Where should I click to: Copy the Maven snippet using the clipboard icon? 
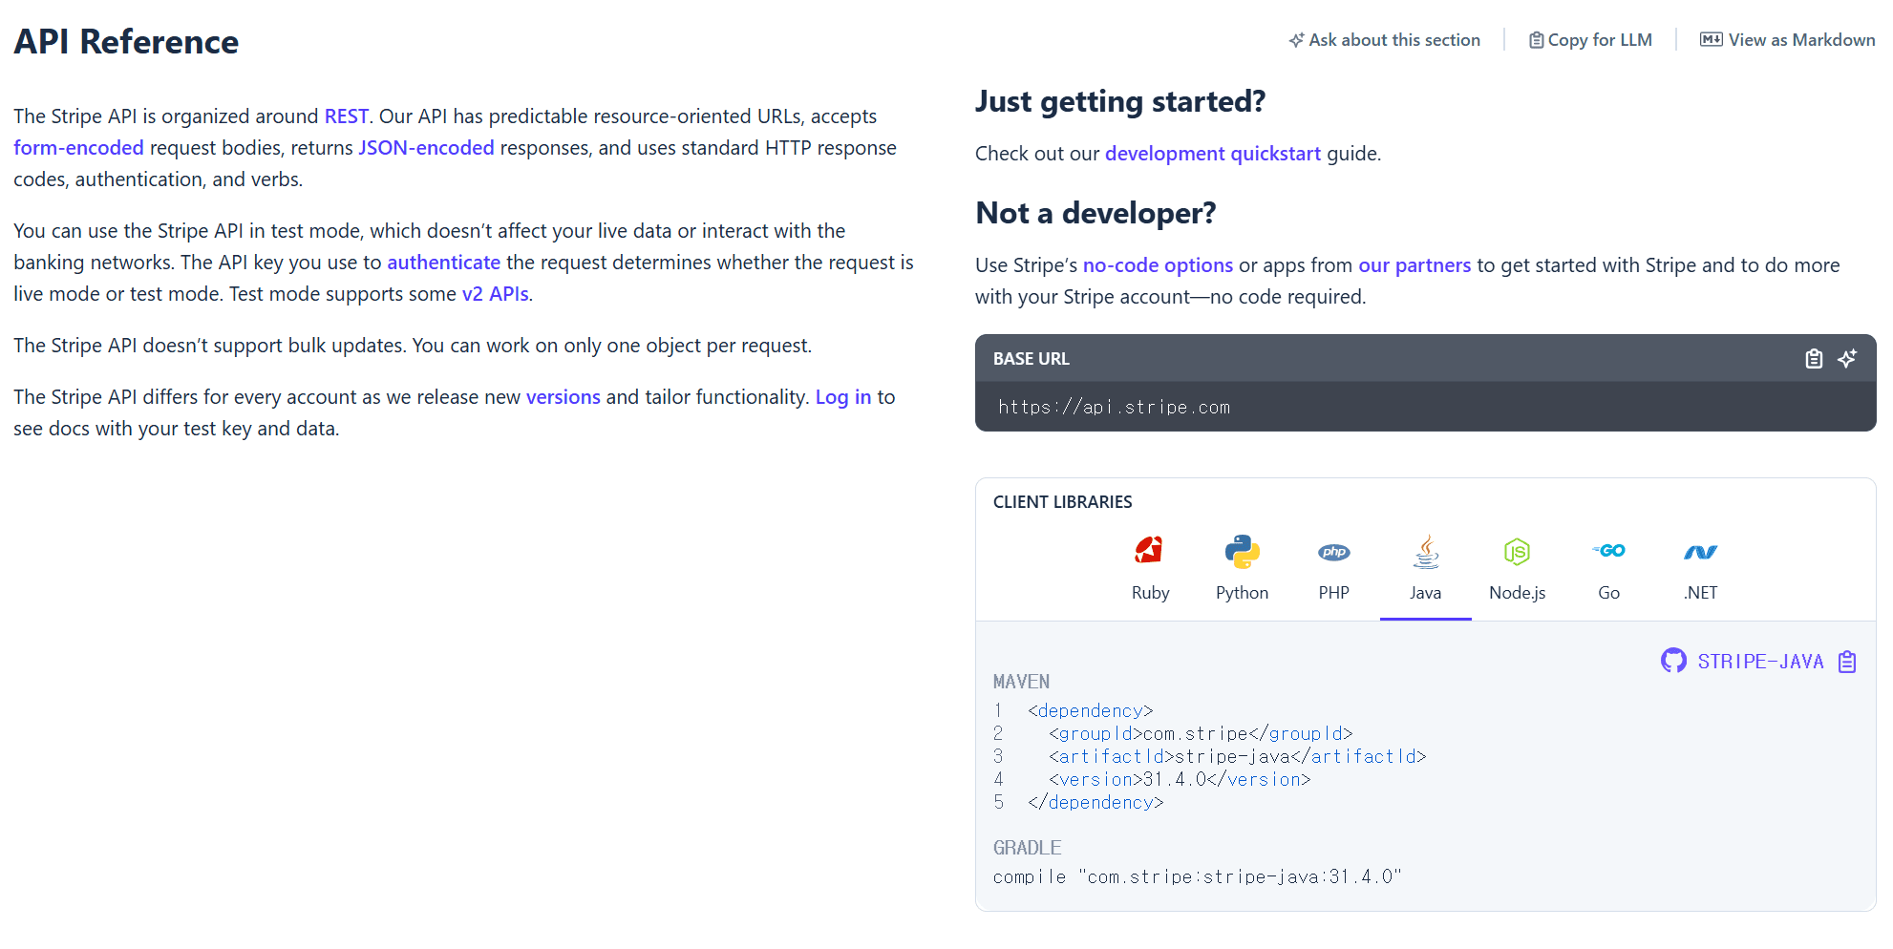point(1847,660)
